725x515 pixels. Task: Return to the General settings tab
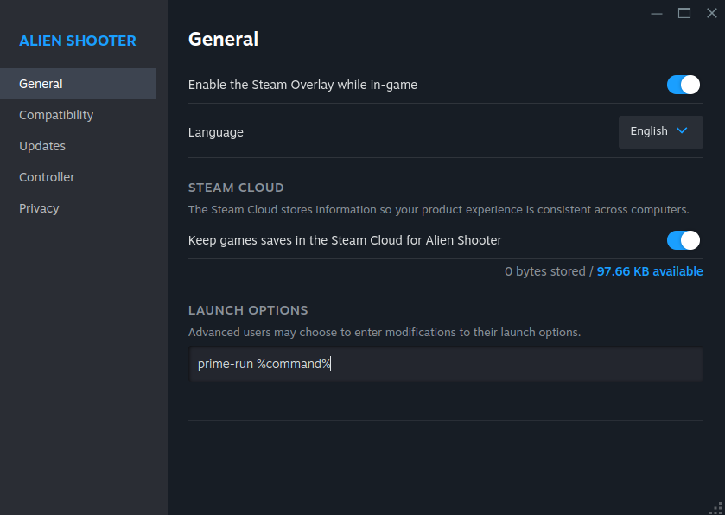click(40, 83)
